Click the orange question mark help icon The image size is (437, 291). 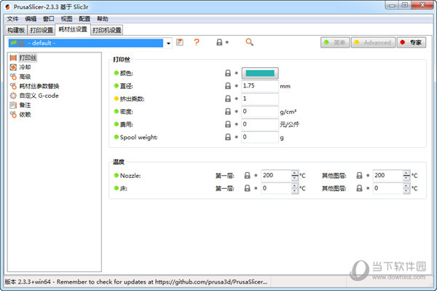[x=197, y=42]
